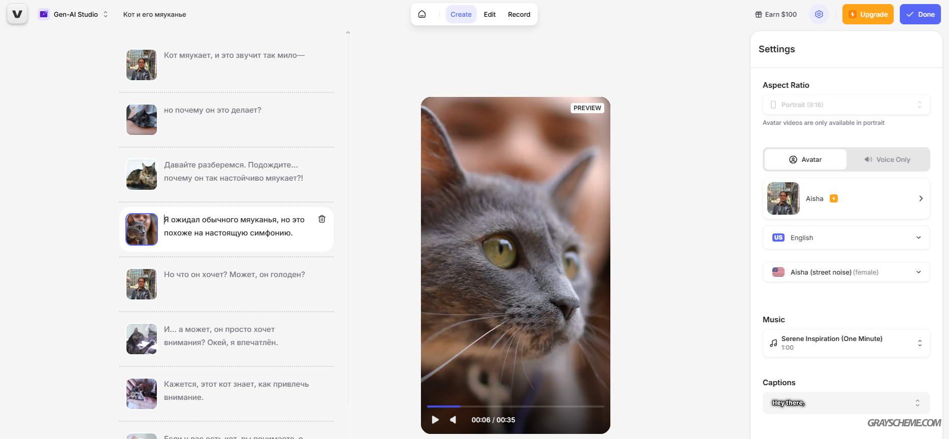Open the Aisha (street noise) voice dropdown
Viewport: 949px width, 439px height.
point(846,272)
